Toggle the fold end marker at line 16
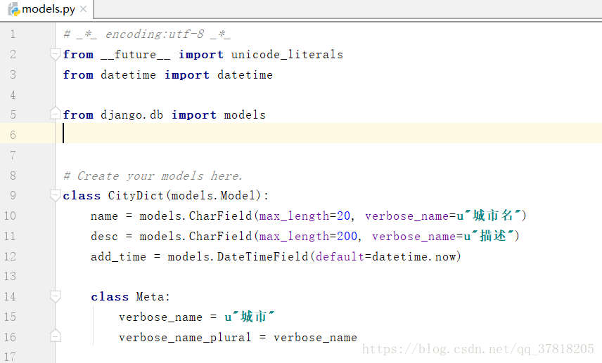The height and width of the screenshot is (363, 602). [56, 336]
